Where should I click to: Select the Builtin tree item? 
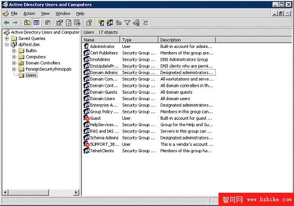tap(31, 51)
